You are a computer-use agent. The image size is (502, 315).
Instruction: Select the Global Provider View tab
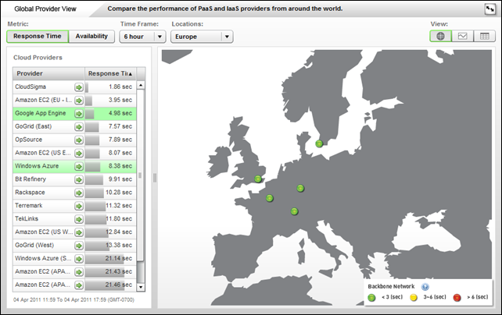(45, 9)
